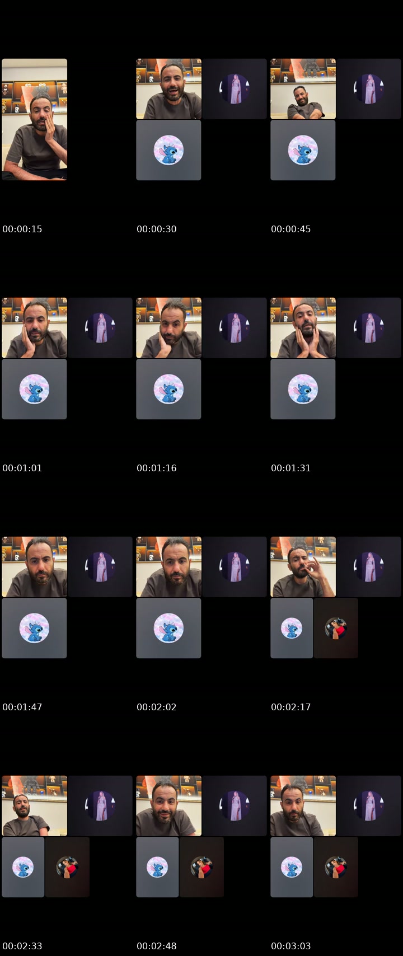Click the 00:00:15 timestamp label
The image size is (403, 956).
[x=22, y=229]
